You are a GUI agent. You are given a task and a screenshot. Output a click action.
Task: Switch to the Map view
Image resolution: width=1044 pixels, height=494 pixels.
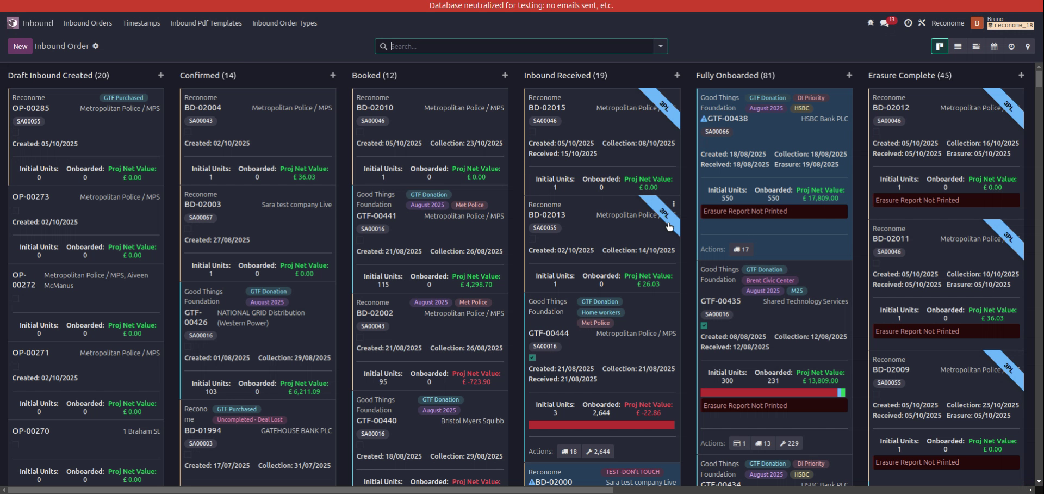point(1028,46)
